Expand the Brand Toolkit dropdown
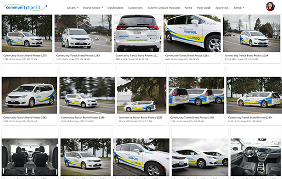Image resolution: width=282 pixels, height=179 pixels. [93, 8]
